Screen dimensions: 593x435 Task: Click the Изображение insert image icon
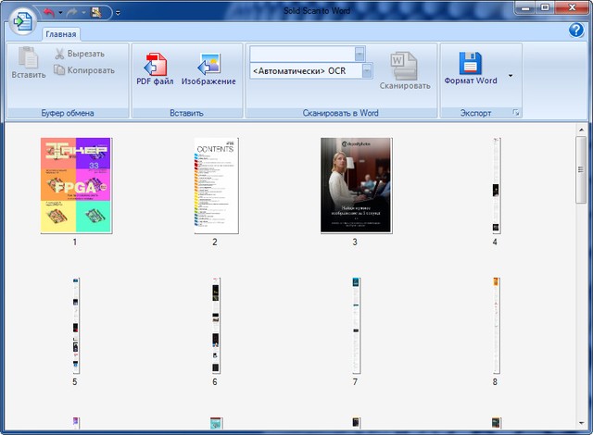208,64
